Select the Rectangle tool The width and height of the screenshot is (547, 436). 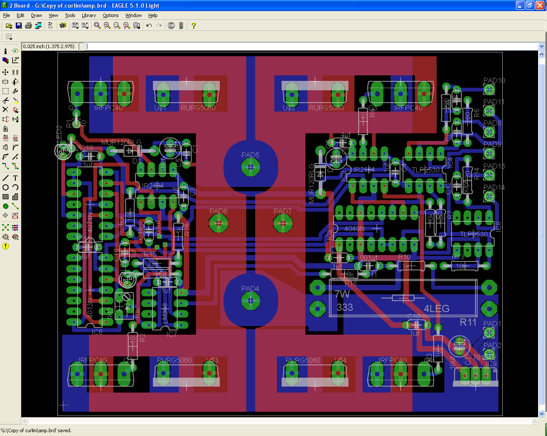click(x=6, y=197)
